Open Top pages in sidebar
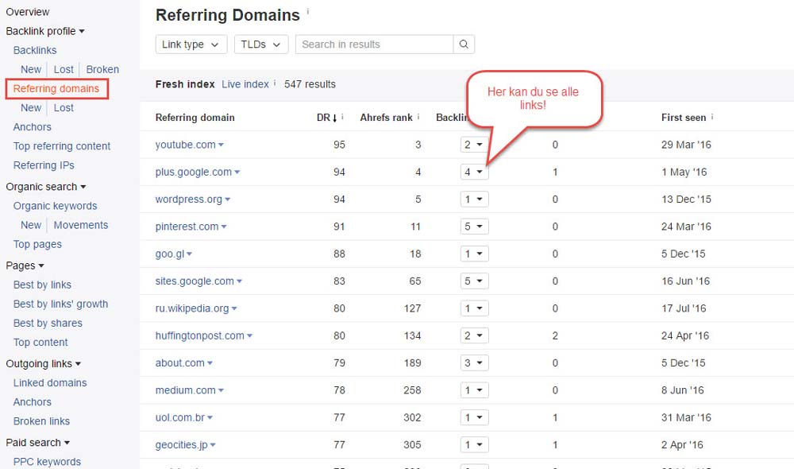This screenshot has height=469, width=794. (37, 244)
